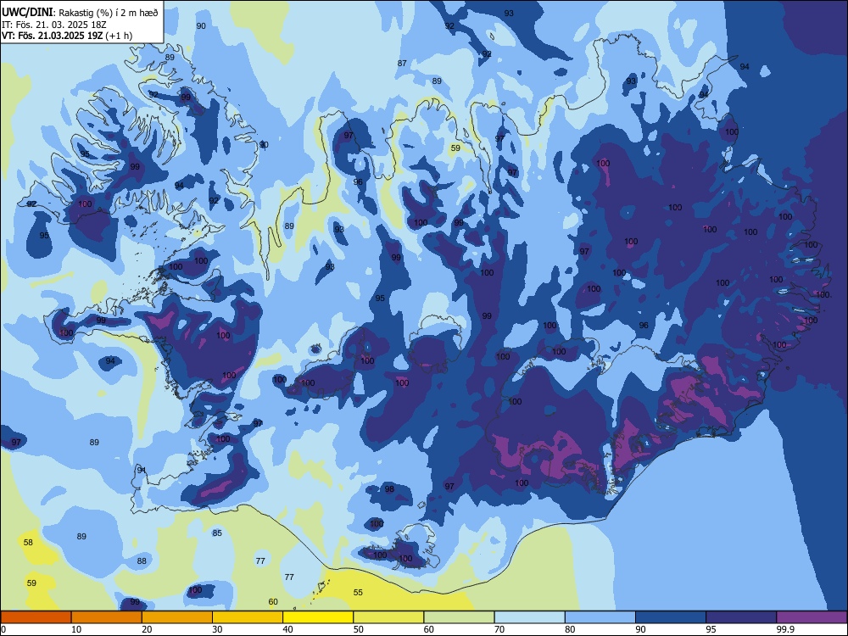Click the 'UWC/DINI: Rakastig (%) í 2 m hæð' title
The image size is (848, 636).
click(80, 13)
